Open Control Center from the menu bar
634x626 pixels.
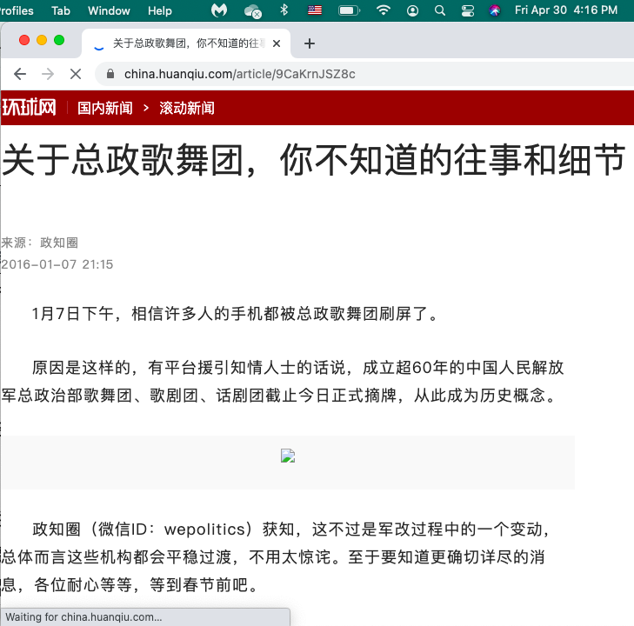click(x=468, y=10)
